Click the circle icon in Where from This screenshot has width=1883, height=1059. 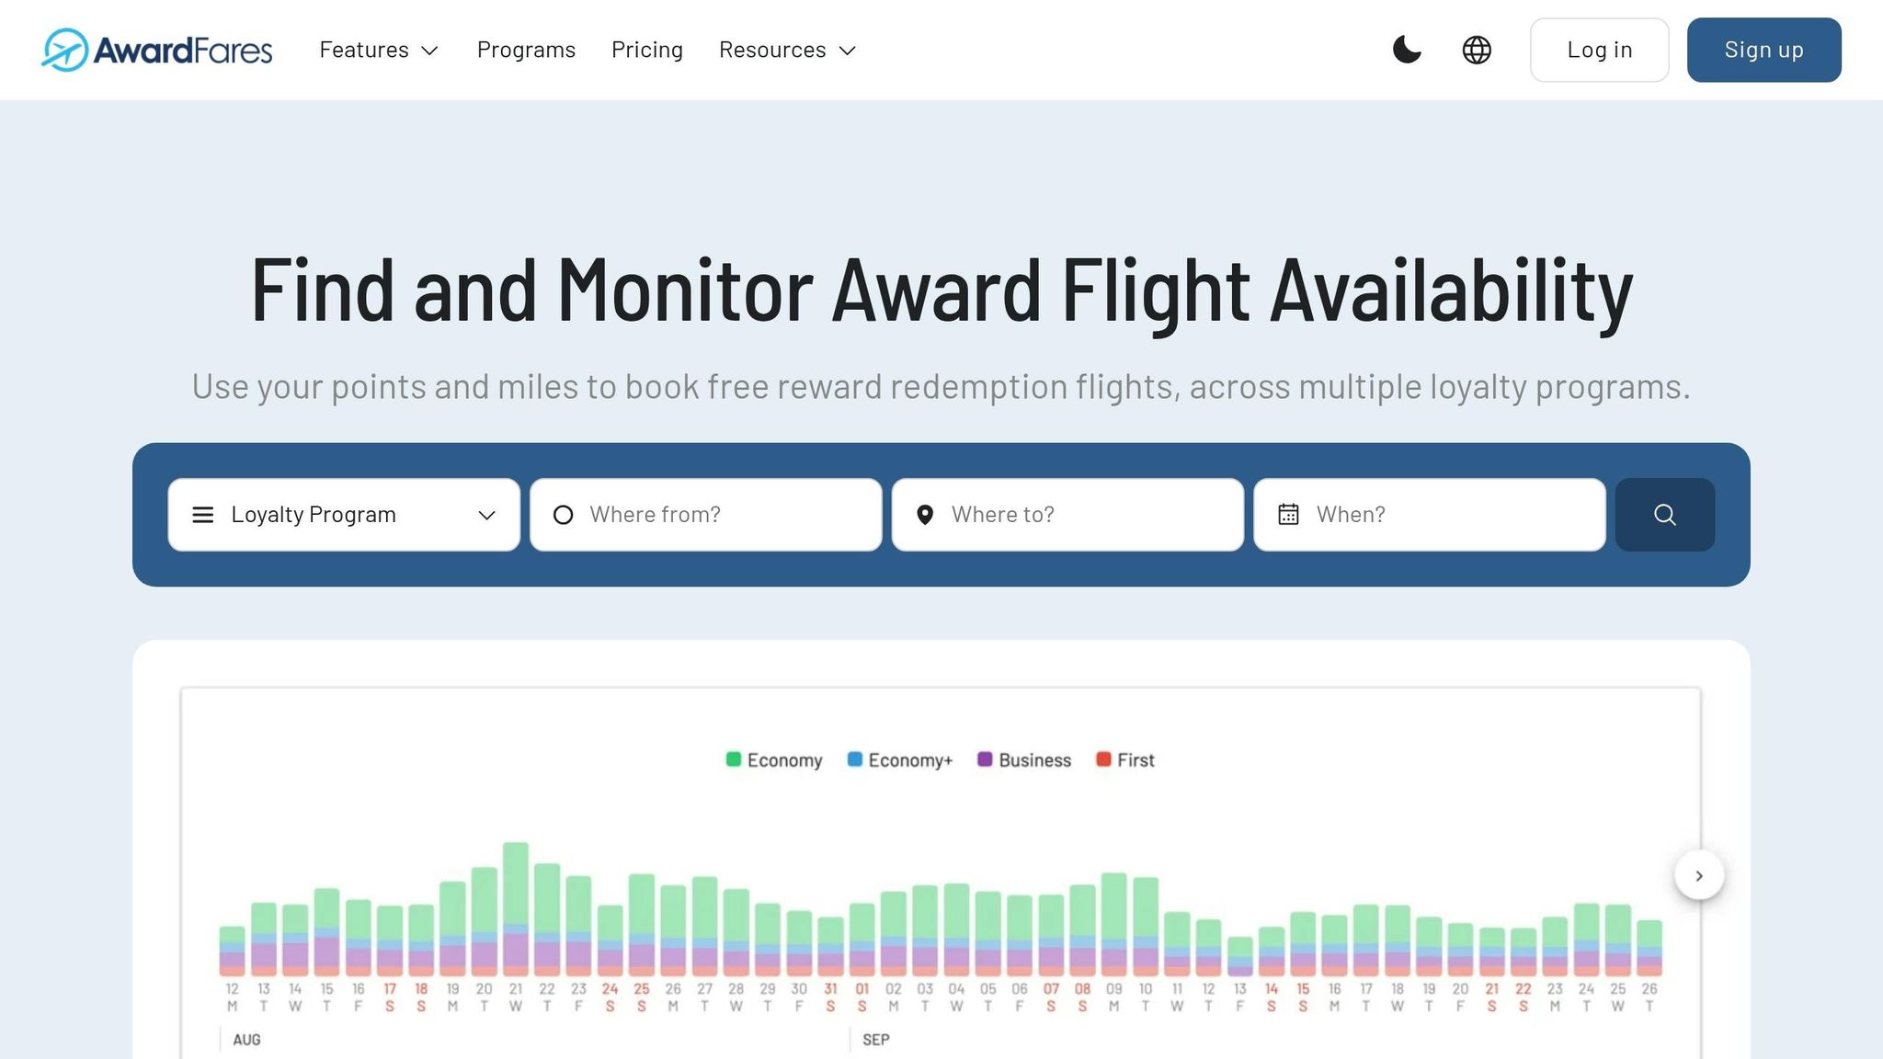click(x=563, y=515)
